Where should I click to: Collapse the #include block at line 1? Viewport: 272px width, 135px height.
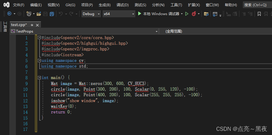click(39, 37)
